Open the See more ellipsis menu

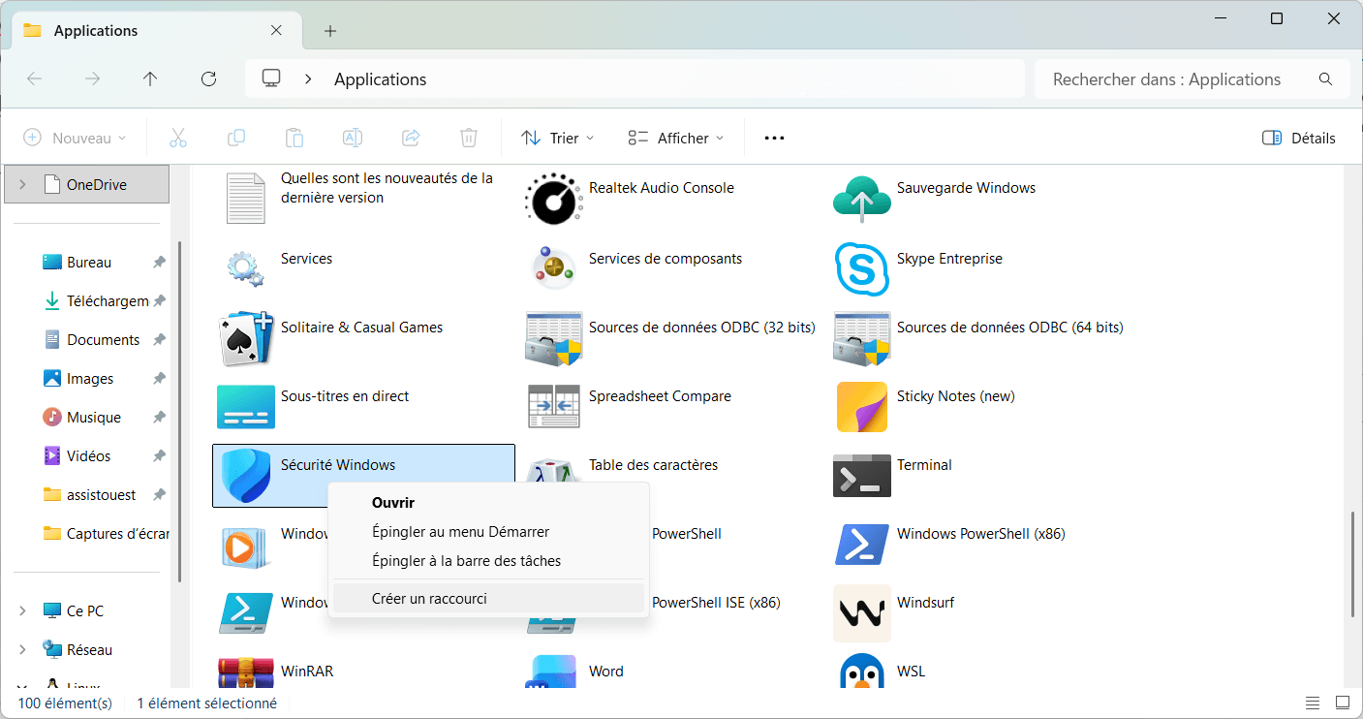[x=774, y=138]
